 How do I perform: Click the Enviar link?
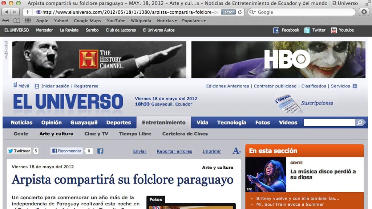coord(140,151)
